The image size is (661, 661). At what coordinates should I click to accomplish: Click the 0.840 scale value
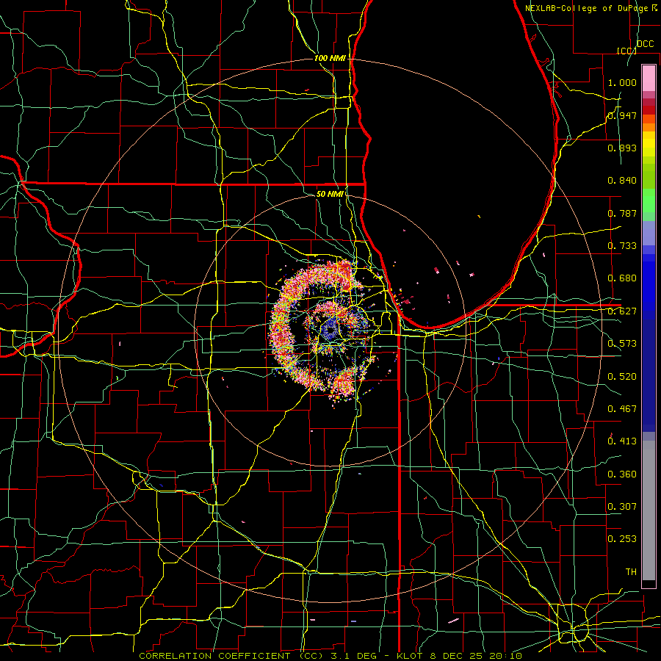pos(622,181)
